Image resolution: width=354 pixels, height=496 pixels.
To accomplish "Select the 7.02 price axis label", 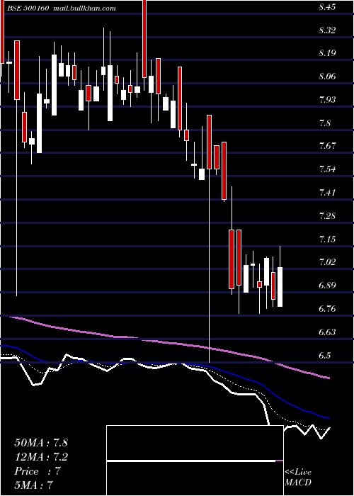I will 327,262.
